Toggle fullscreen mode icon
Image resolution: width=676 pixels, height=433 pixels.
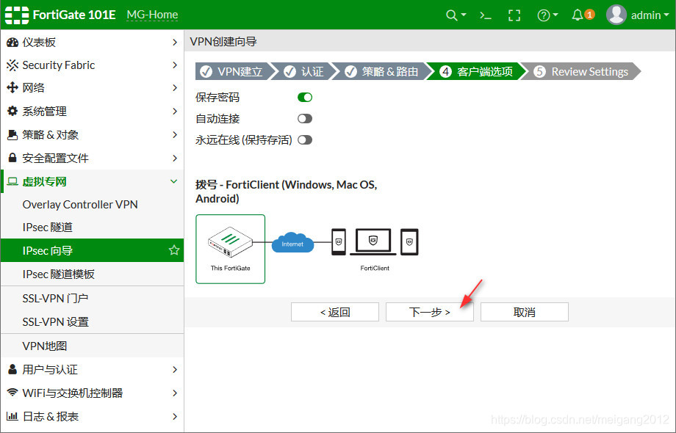click(x=514, y=15)
